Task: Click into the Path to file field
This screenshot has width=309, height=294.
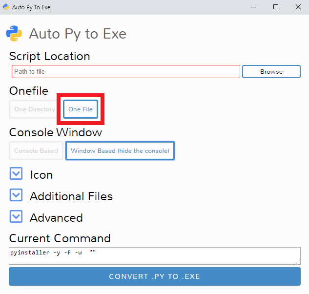Action: pyautogui.click(x=126, y=72)
